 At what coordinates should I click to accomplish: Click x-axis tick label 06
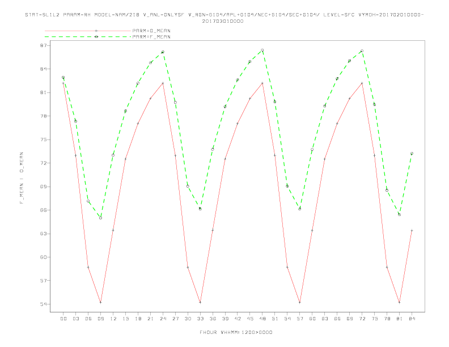[88, 319]
